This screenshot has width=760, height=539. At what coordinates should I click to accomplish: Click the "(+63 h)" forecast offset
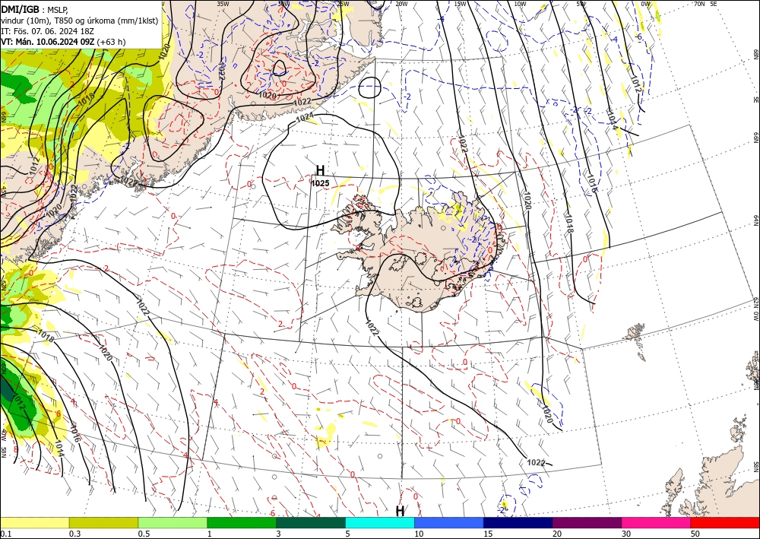coord(111,42)
